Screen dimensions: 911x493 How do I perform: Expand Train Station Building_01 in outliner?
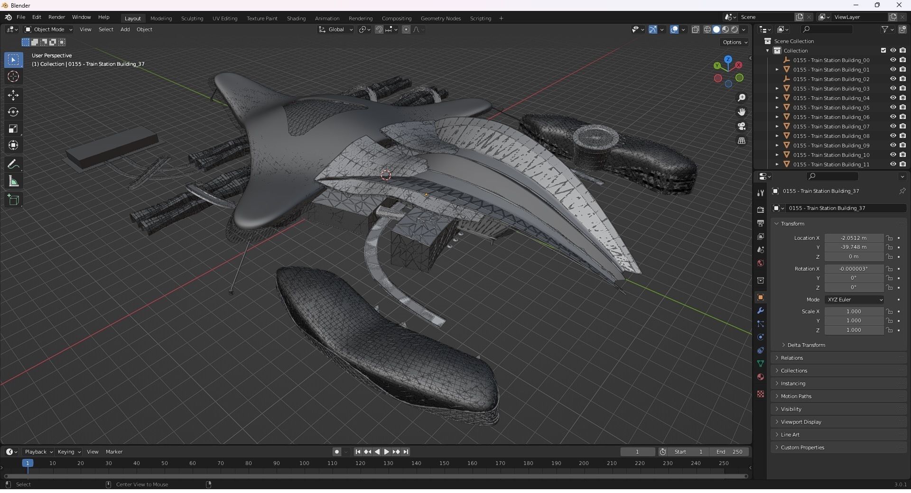pos(777,70)
